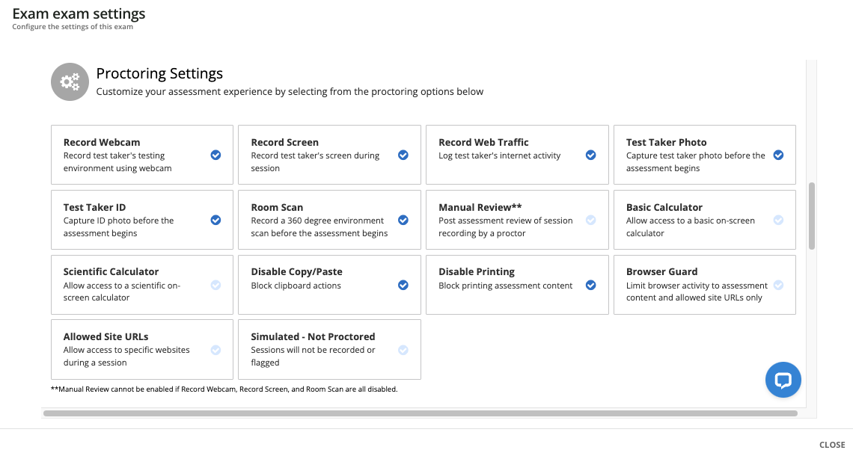This screenshot has height=456, width=853.
Task: Toggle the Room Scan checkmark
Action: 403,220
